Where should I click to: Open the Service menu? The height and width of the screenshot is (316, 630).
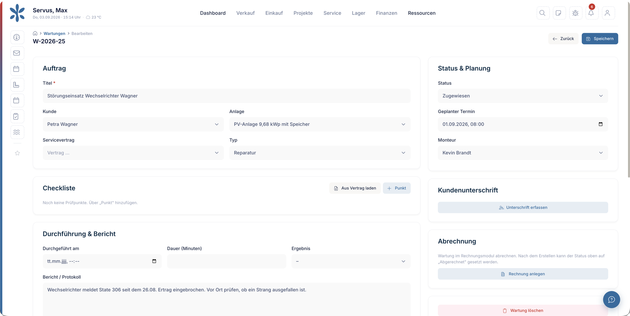coord(332,13)
